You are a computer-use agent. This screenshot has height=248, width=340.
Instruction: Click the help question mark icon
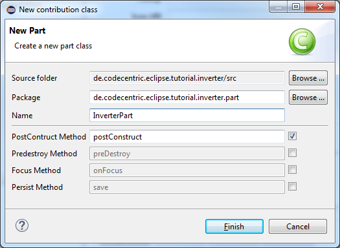pyautogui.click(x=22, y=225)
